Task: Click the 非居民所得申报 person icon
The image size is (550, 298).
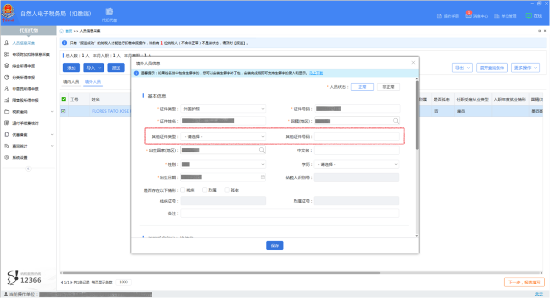Action: [x=7, y=89]
